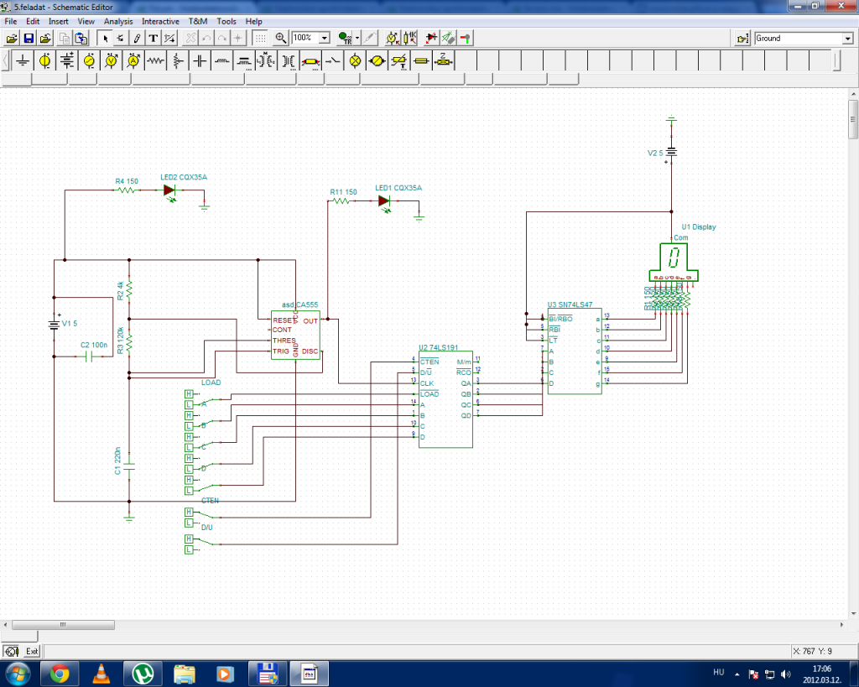Select the Thermistor component icon
The height and width of the screenshot is (687, 859).
399,60
